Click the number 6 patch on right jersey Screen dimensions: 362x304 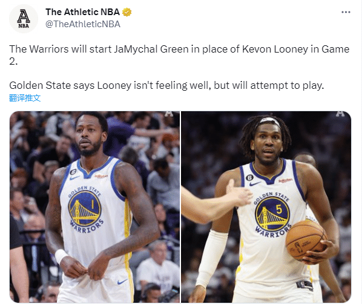coord(249,178)
